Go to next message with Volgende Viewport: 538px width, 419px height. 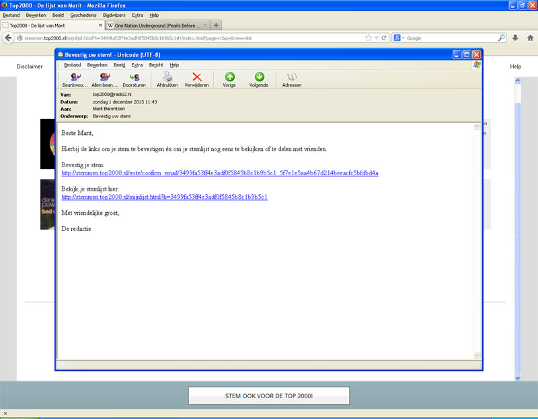pyautogui.click(x=259, y=78)
